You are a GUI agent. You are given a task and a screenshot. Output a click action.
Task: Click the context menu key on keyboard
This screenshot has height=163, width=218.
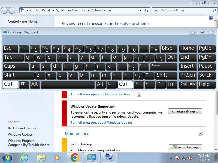[x=111, y=85]
